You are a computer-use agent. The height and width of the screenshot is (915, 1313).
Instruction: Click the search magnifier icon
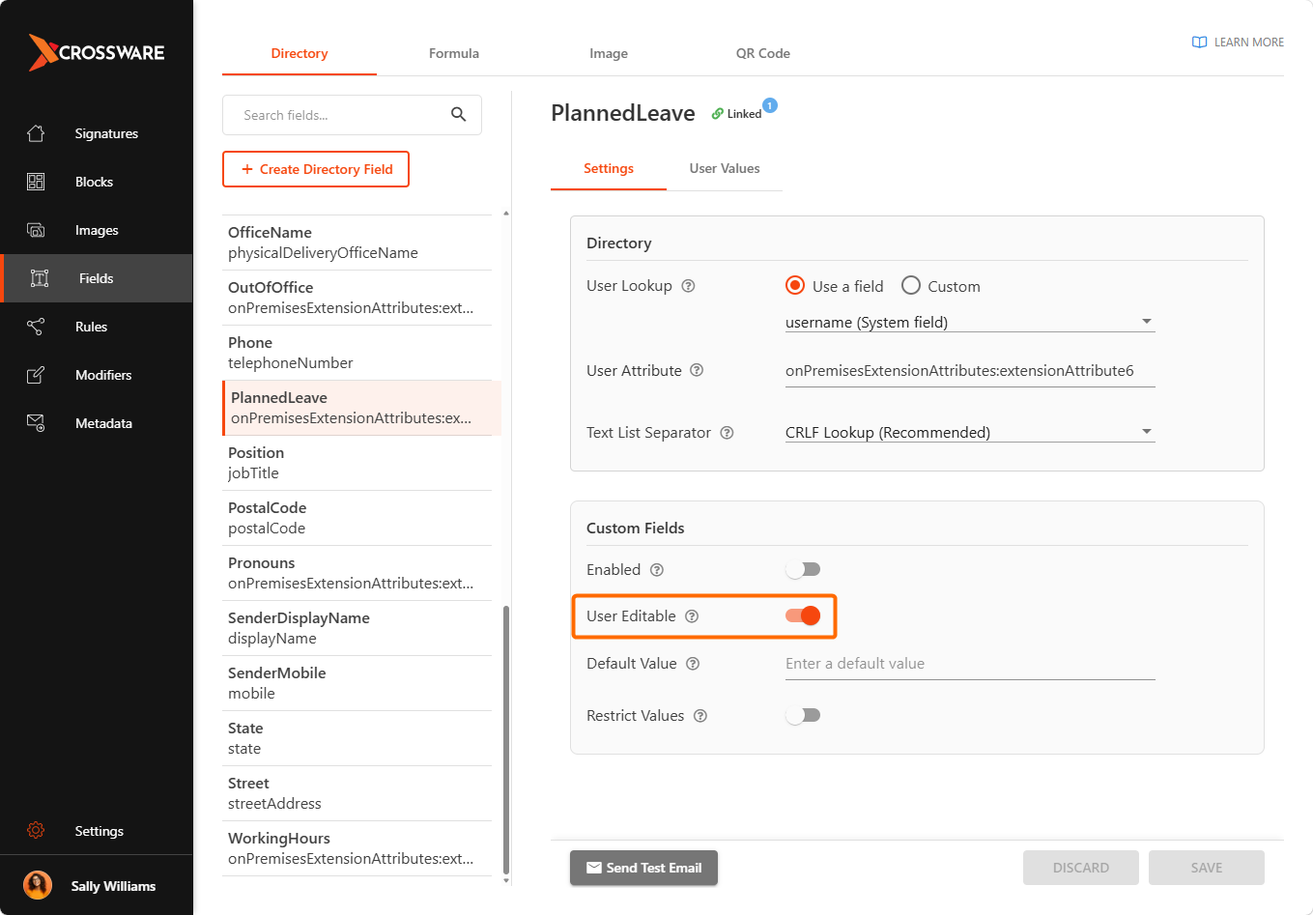tap(459, 115)
